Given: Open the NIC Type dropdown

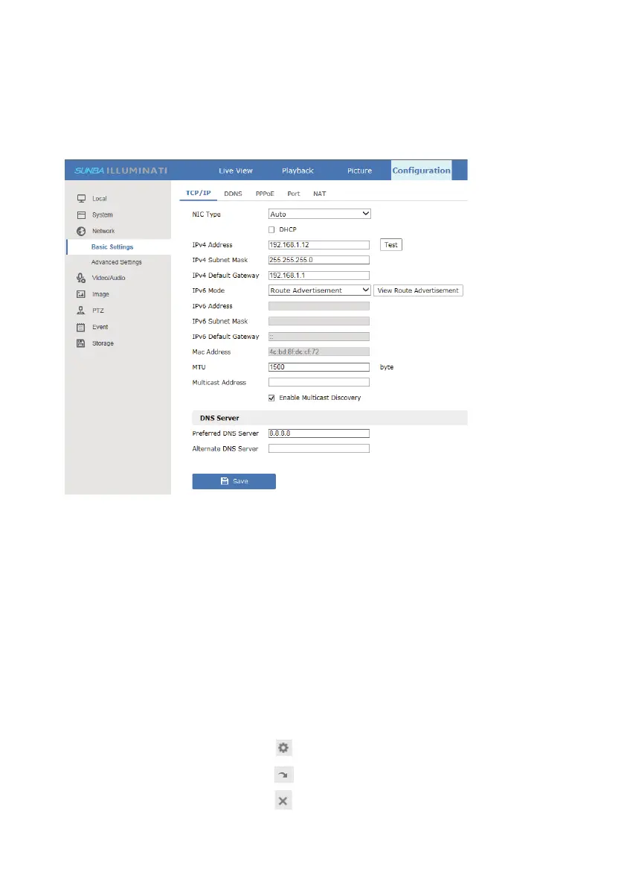Looking at the screenshot, I should (319, 214).
